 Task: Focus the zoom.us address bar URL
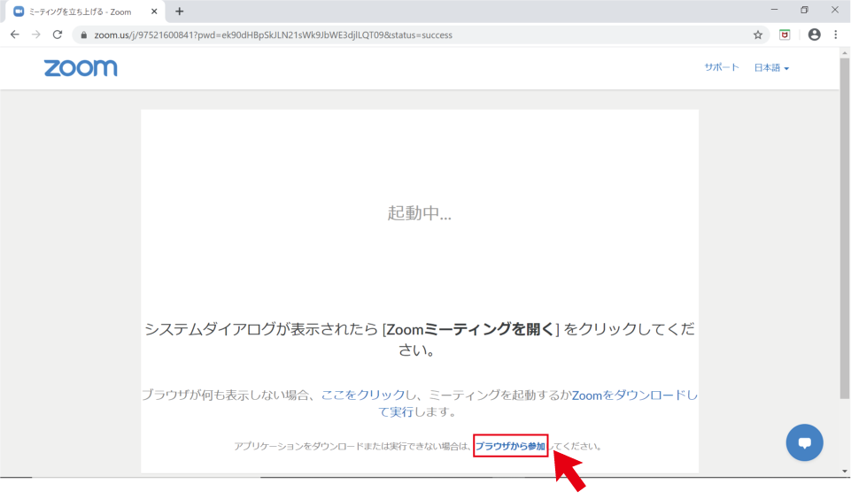273,35
